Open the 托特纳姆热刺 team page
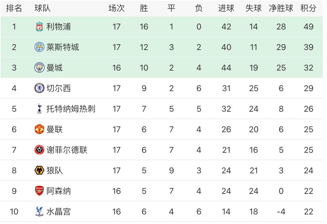 (71, 109)
